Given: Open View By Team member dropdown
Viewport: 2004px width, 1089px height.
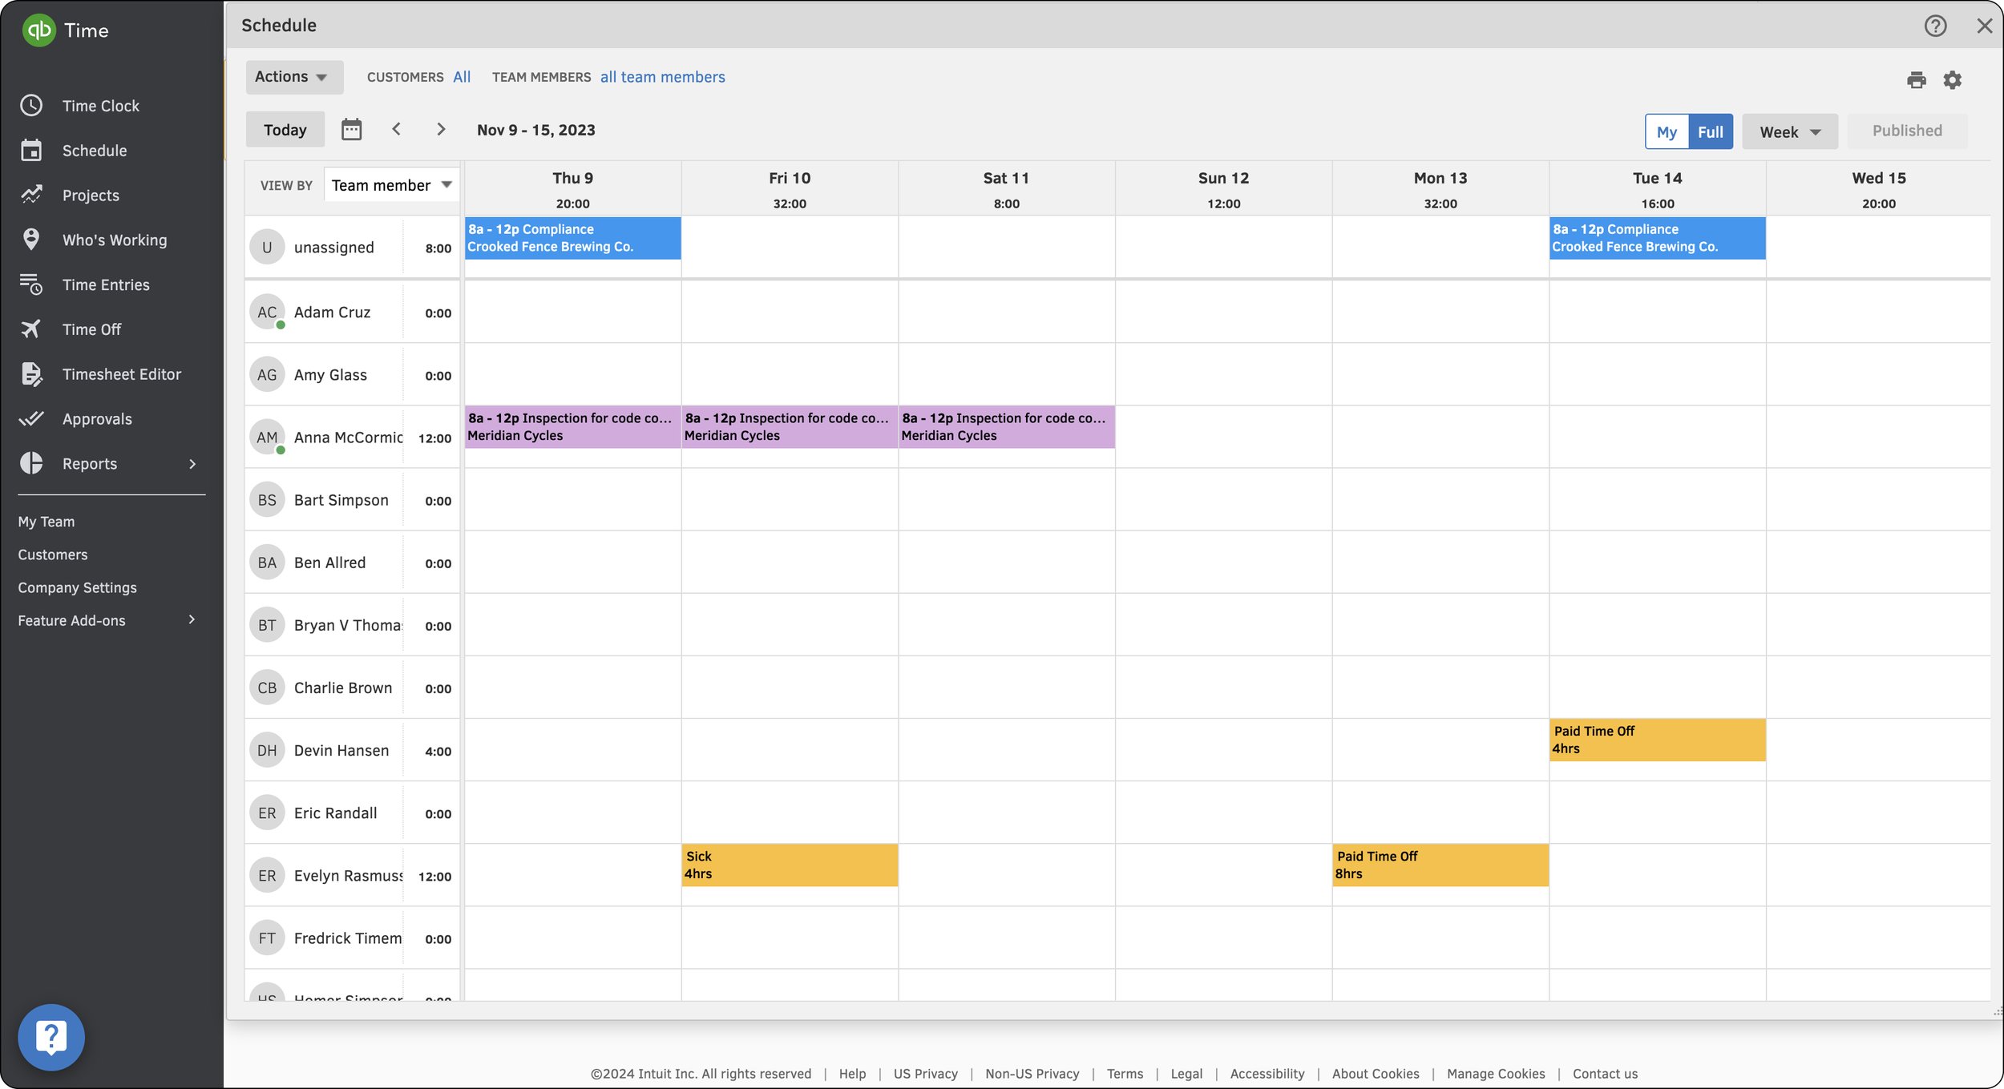Looking at the screenshot, I should 392,185.
